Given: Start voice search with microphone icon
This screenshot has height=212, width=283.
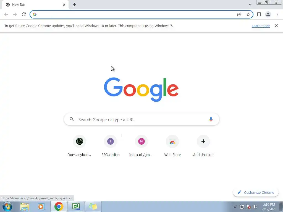Looking at the screenshot, I should tap(211, 119).
